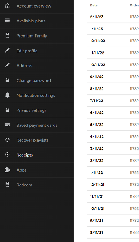This screenshot has height=242, width=139.
Task: Open the receipt dated 2/11/23
Action: pos(113,17)
